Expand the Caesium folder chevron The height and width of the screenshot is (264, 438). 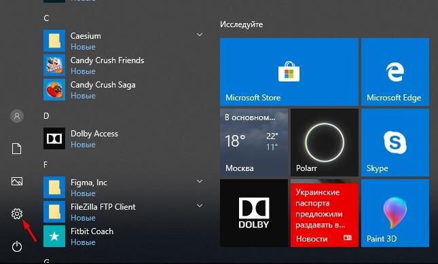[200, 35]
